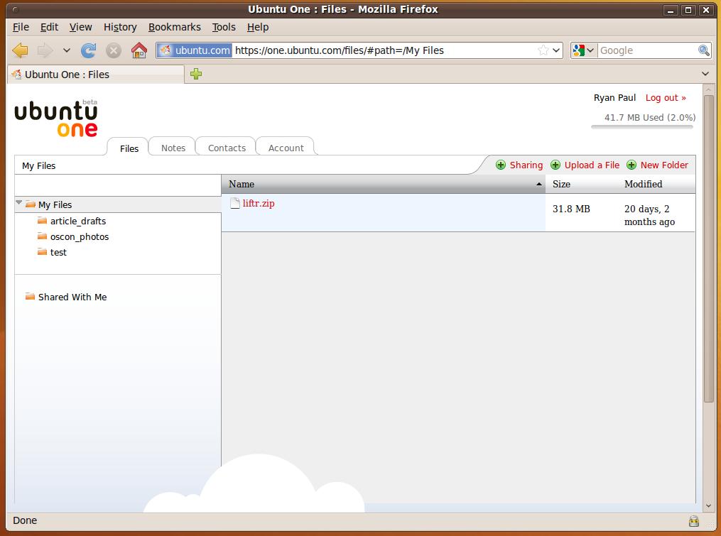Click the address bar URL text
The width and height of the screenshot is (721, 536).
(340, 50)
